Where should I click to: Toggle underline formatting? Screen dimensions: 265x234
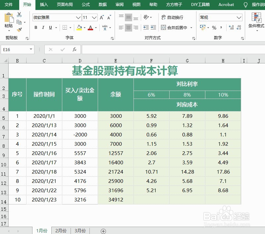click(50, 28)
